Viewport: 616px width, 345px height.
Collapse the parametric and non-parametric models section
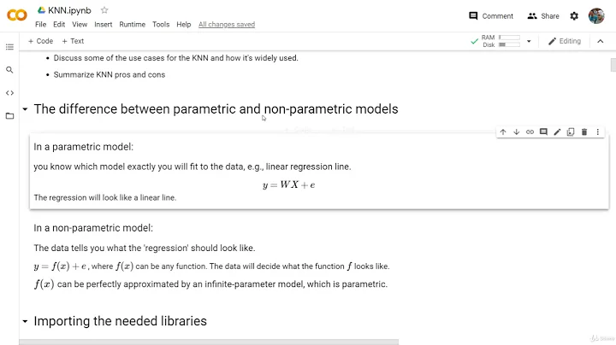pyautogui.click(x=25, y=109)
